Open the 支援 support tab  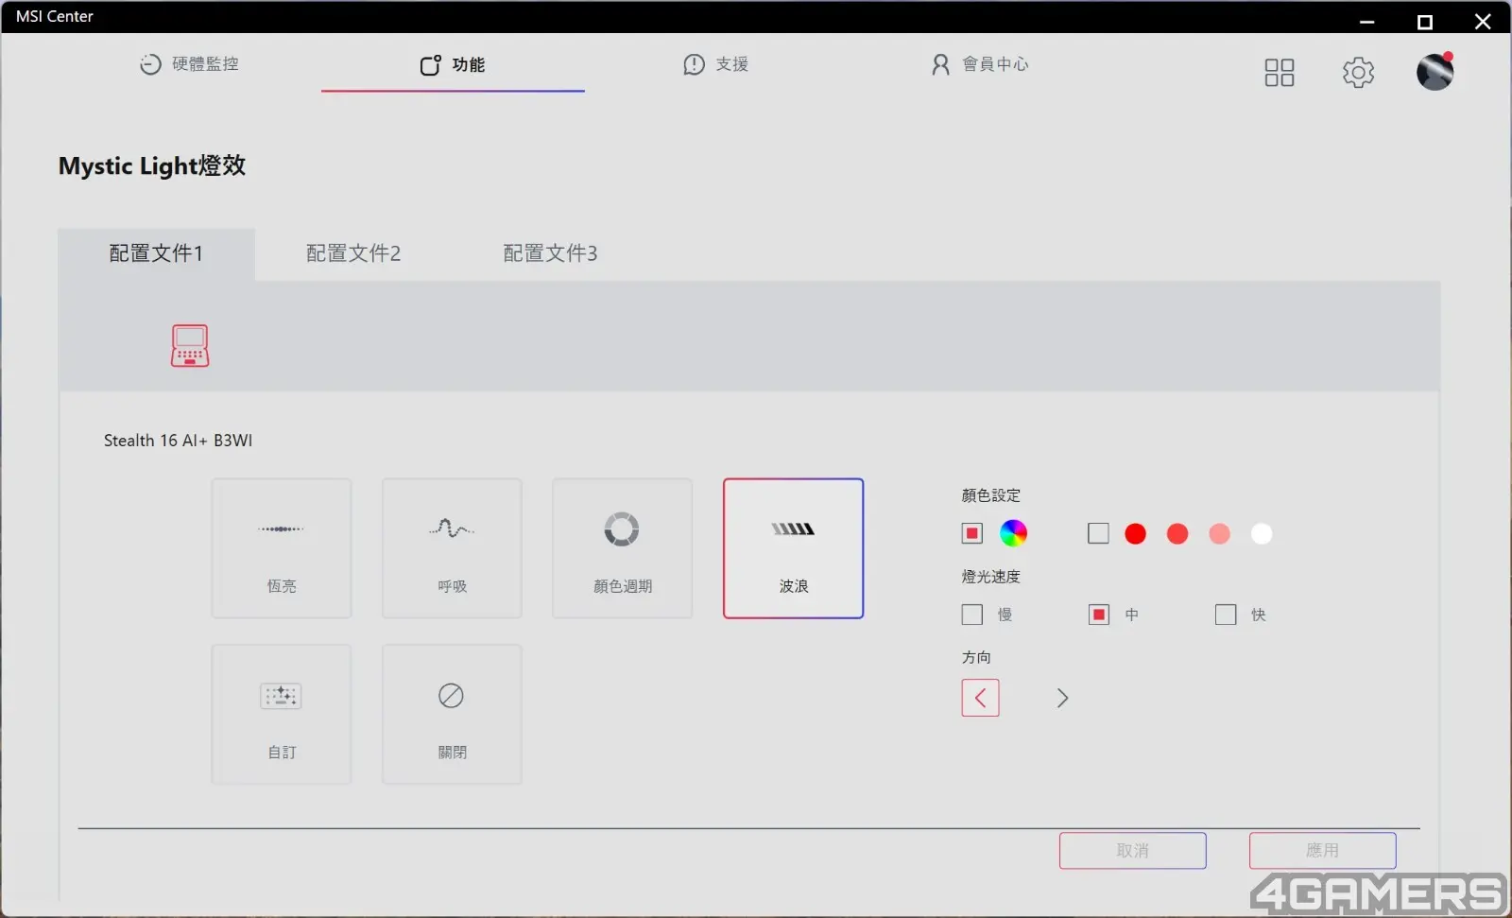[716, 64]
